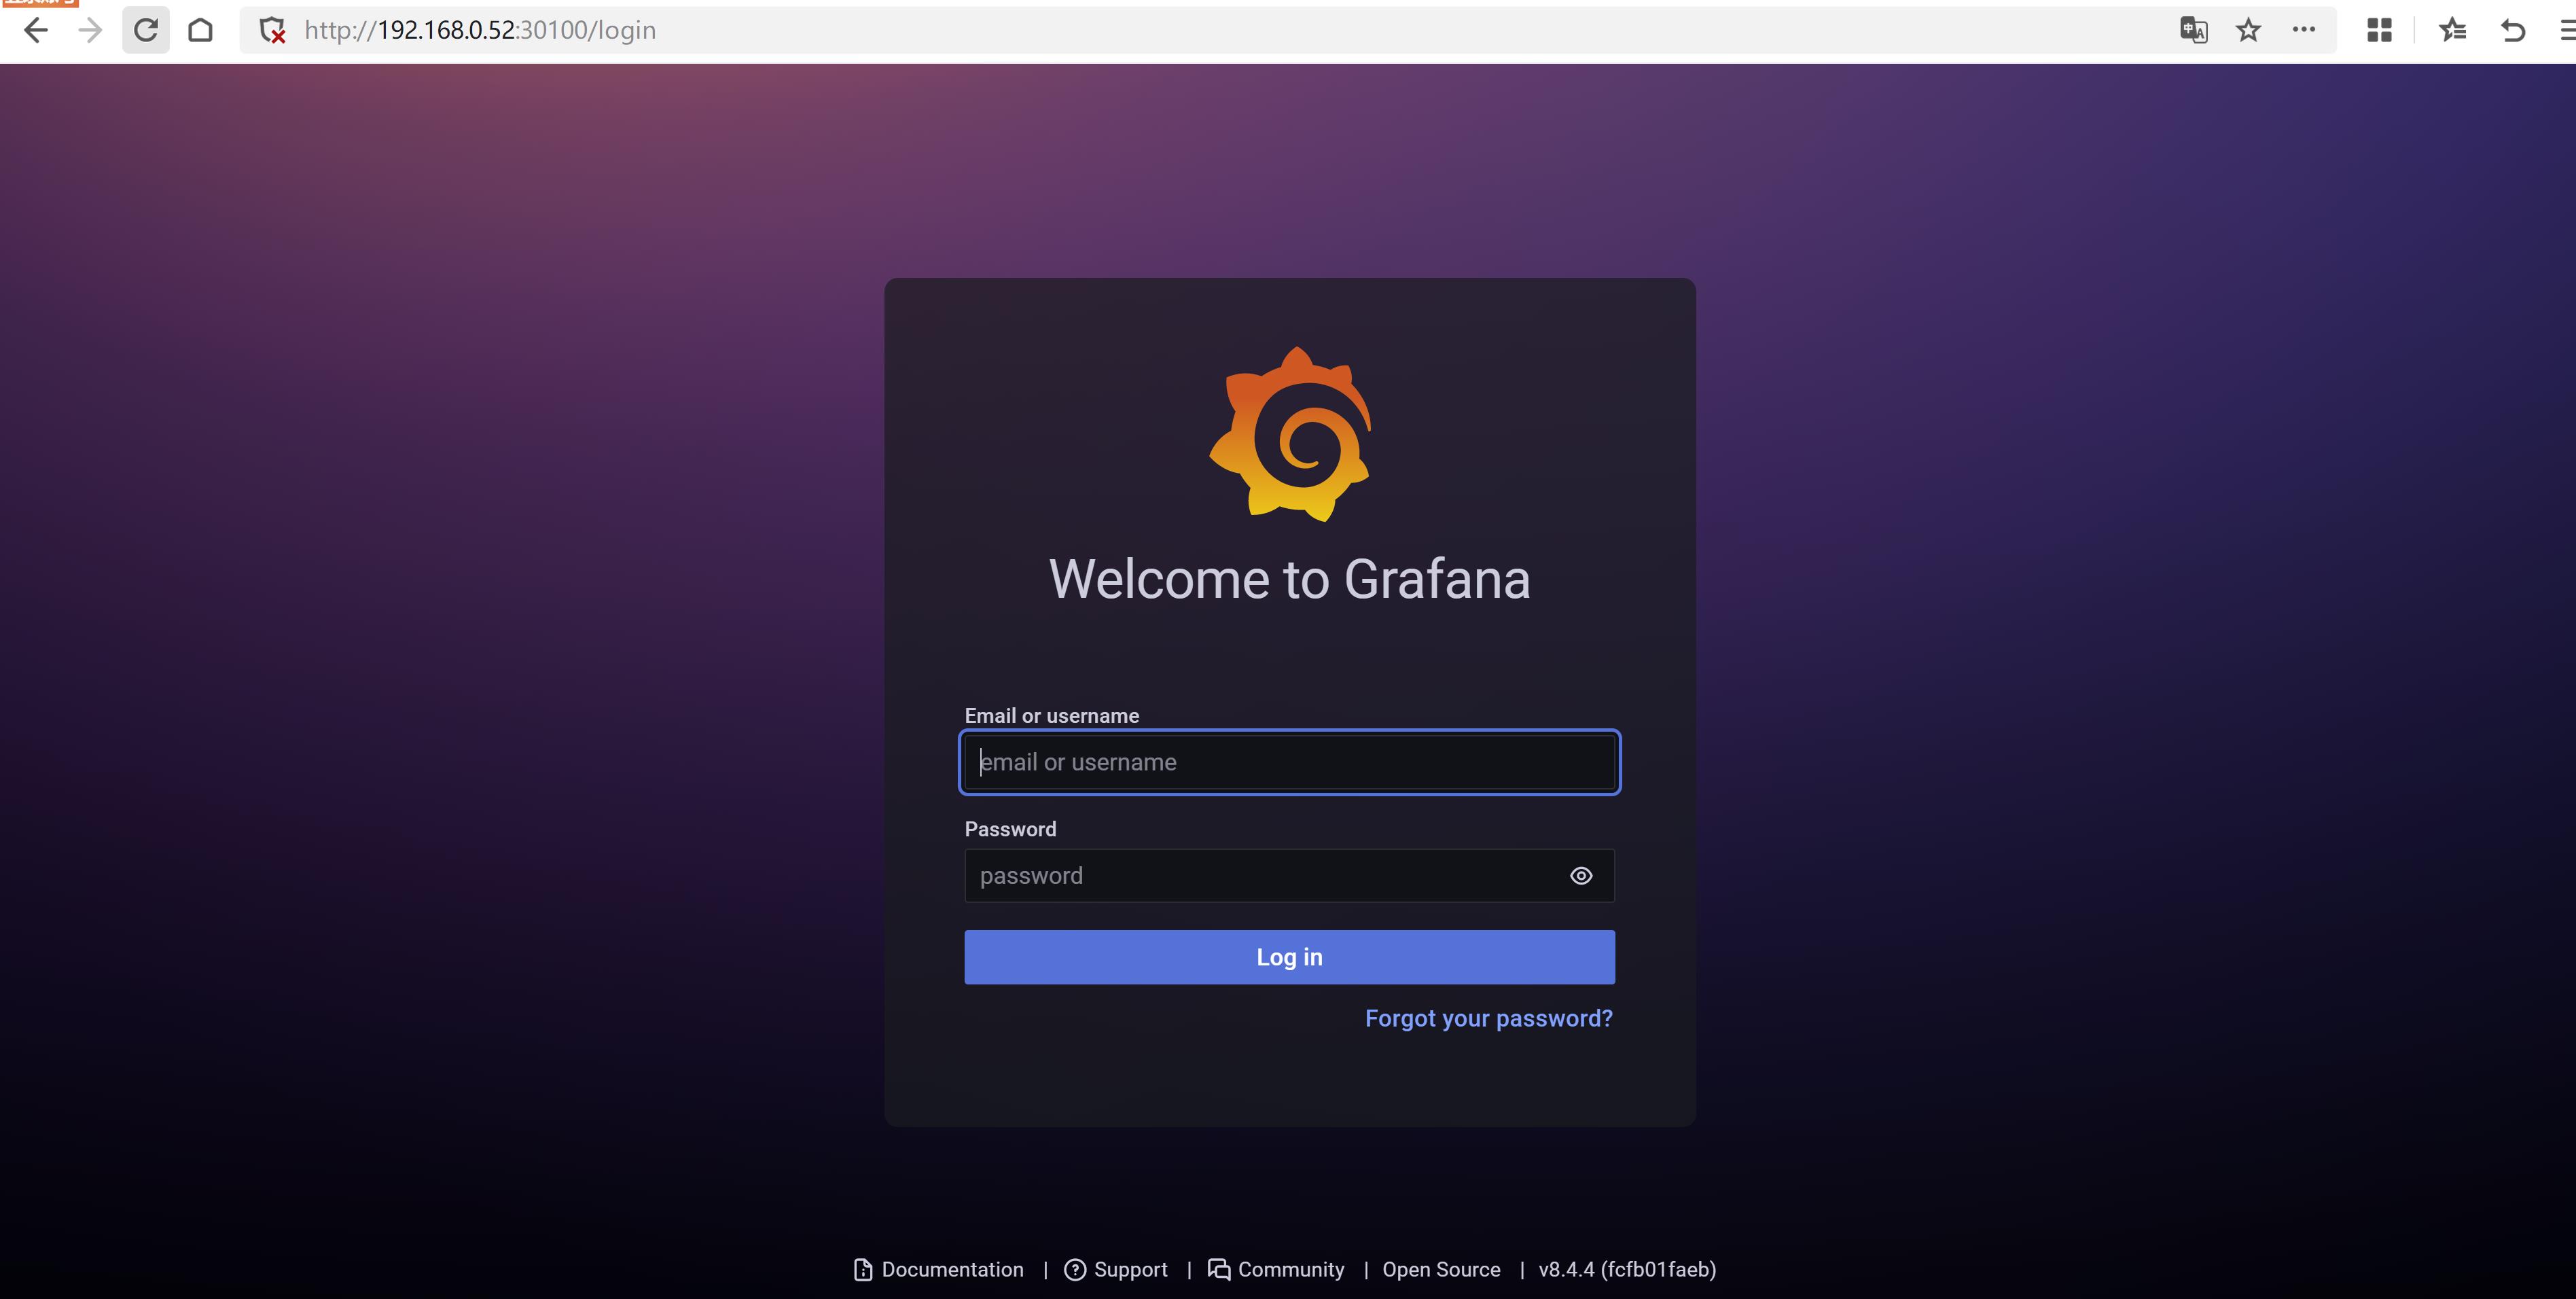
Task: Click the browser undo arrow button
Action: [2513, 30]
